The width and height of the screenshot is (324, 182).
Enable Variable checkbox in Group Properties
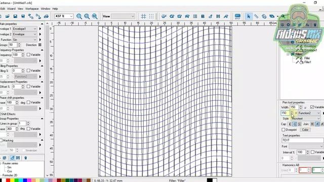click(x=28, y=129)
